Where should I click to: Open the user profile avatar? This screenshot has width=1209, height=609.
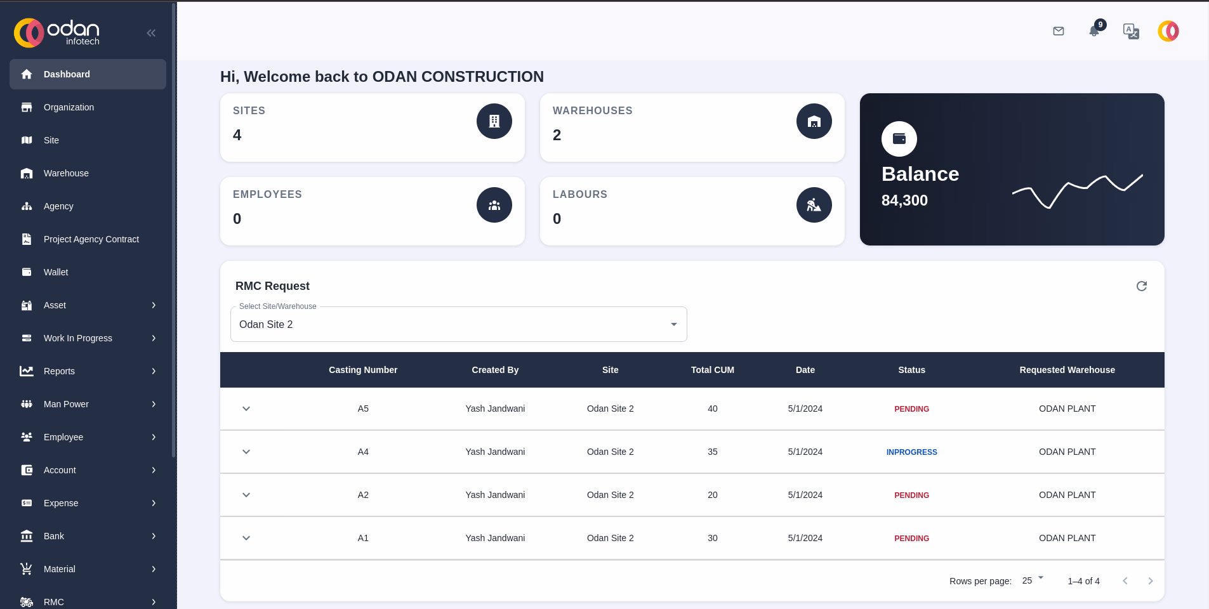[x=1168, y=31]
